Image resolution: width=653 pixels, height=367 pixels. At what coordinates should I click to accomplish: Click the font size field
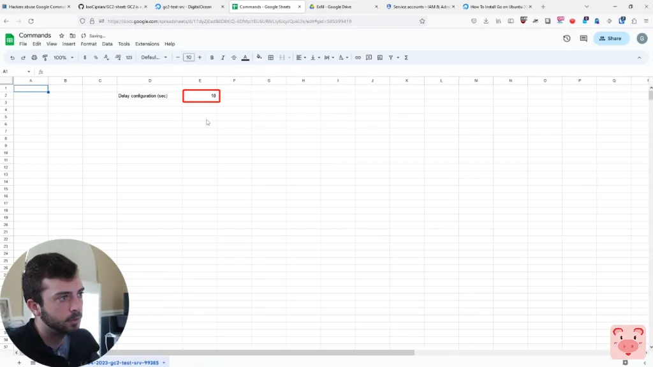click(189, 57)
